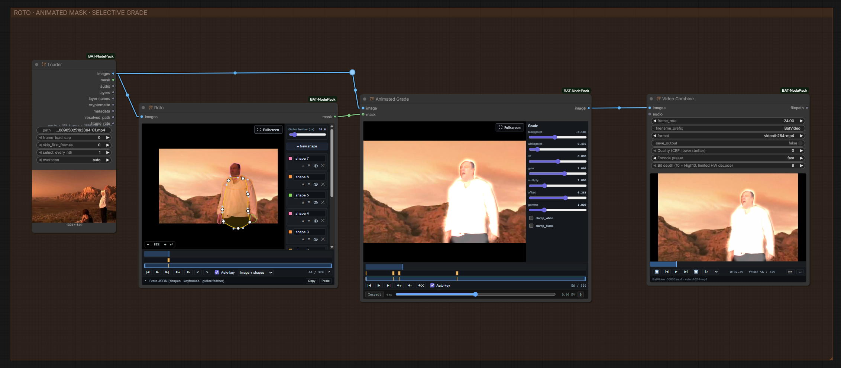Adjust the blackpoint slider
This screenshot has width=841, height=368.
tap(557, 137)
